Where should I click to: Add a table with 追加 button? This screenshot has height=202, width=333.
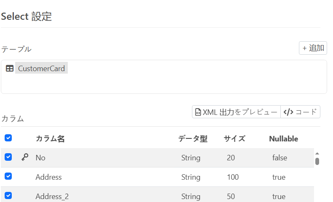[x=313, y=48]
